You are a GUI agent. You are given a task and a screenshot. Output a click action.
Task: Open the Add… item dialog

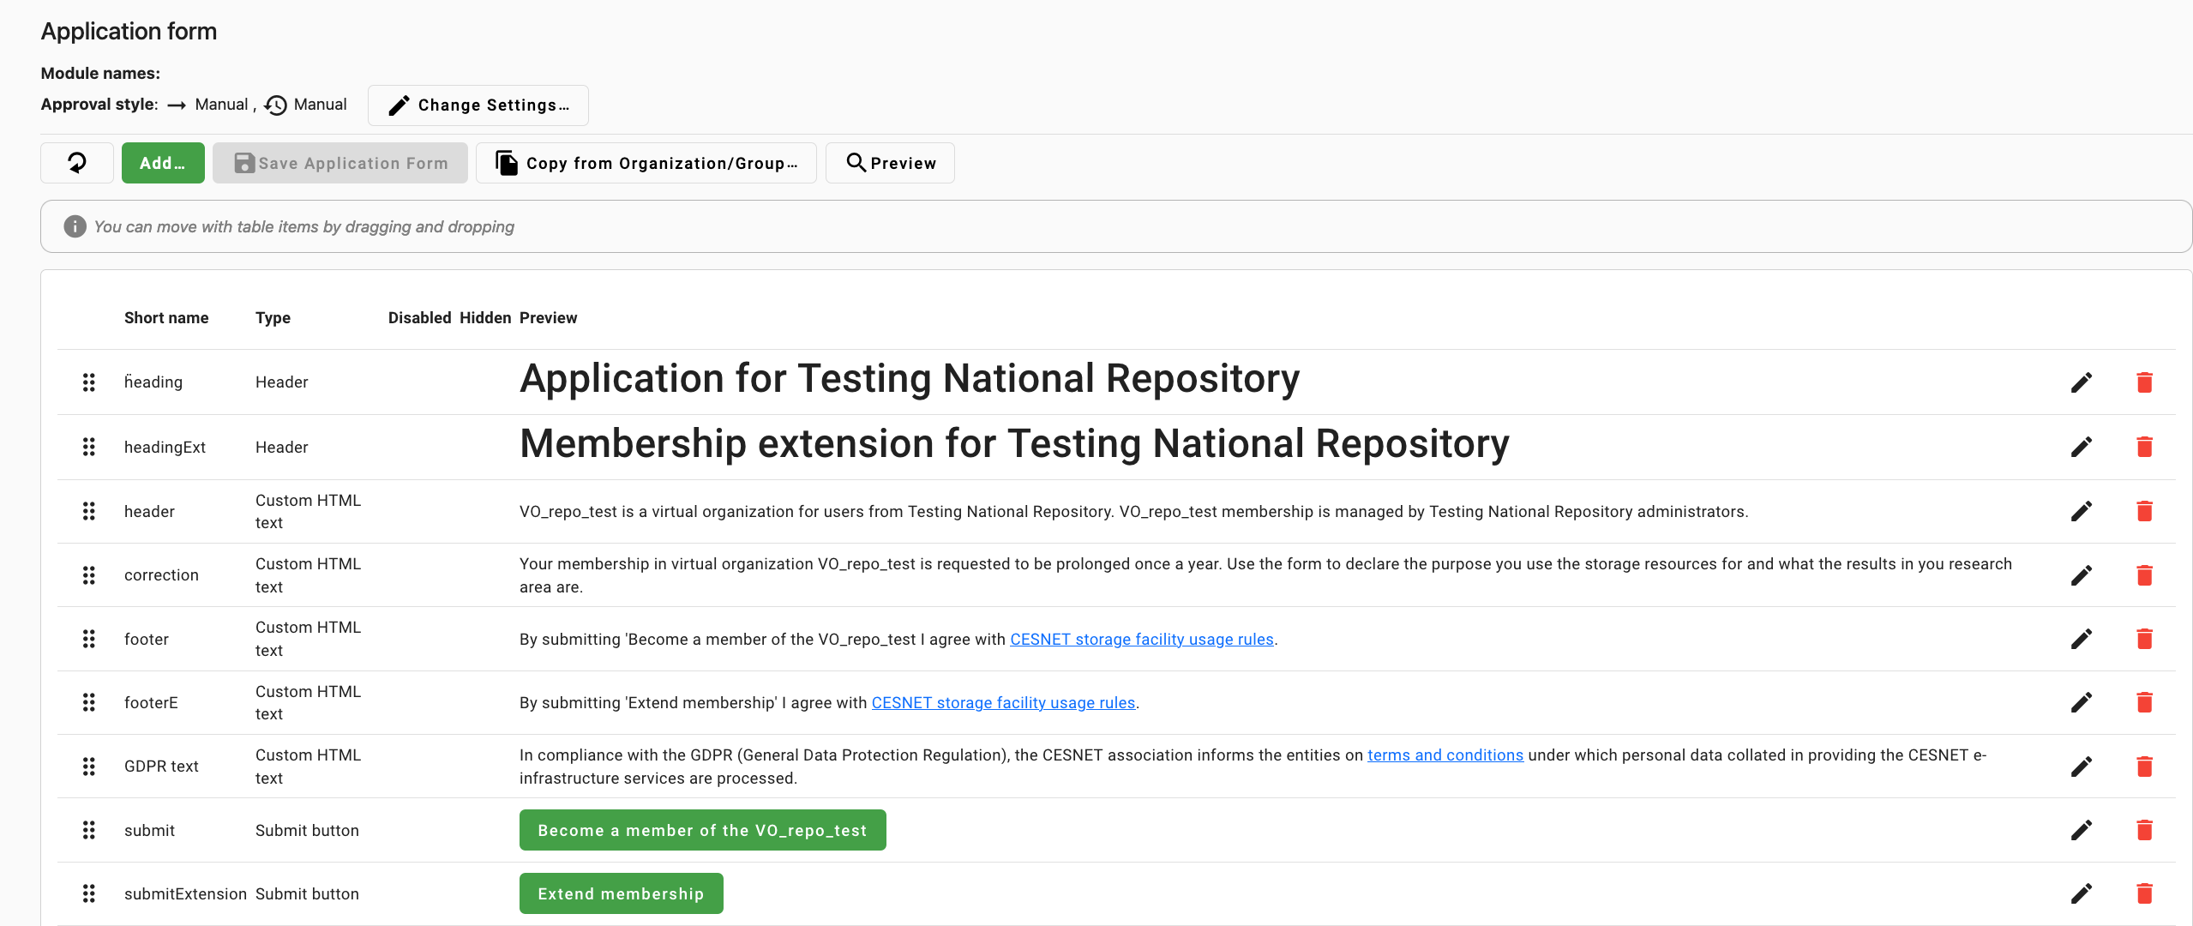[163, 163]
